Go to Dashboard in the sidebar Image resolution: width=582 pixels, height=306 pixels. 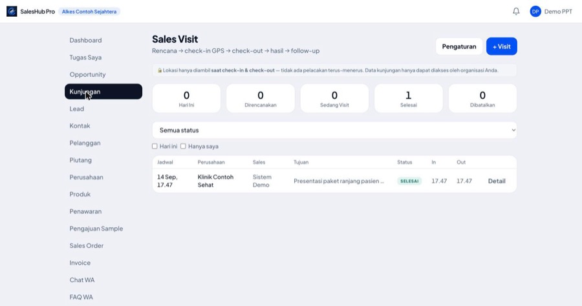pos(85,40)
